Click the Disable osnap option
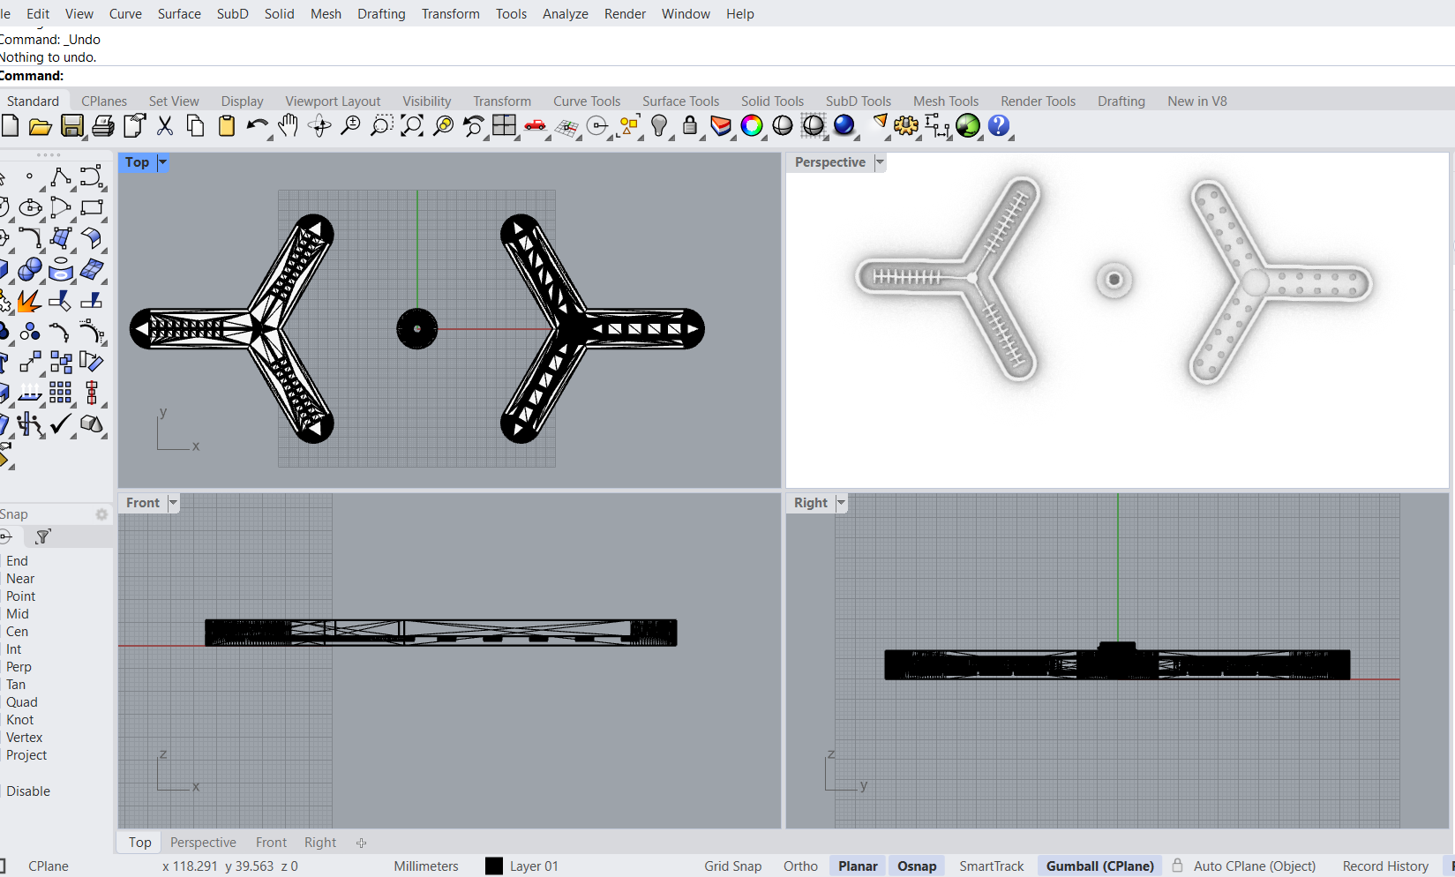The height and width of the screenshot is (877, 1455). (28, 791)
